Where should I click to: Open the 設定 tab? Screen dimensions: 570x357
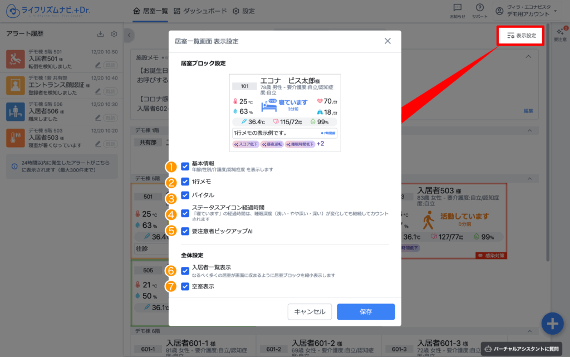[244, 11]
